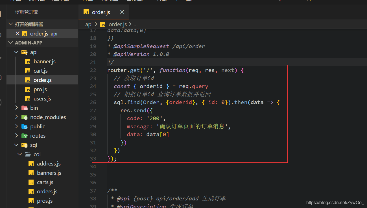Close the order.js editor tab
This screenshot has height=208, width=367.
(x=122, y=12)
